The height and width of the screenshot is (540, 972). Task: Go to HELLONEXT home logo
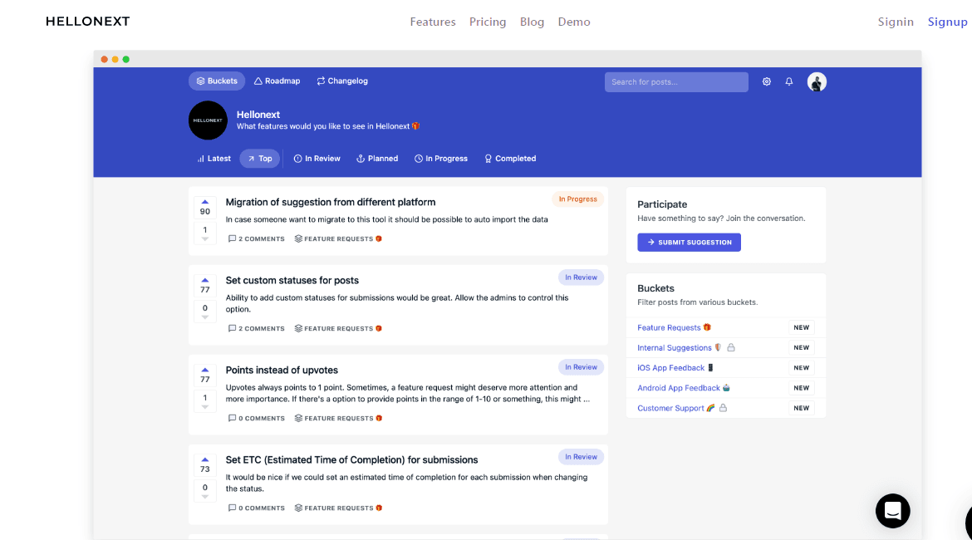[x=88, y=22]
